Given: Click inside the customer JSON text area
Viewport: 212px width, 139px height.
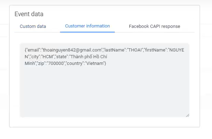Looking at the screenshot, I should click(105, 80).
